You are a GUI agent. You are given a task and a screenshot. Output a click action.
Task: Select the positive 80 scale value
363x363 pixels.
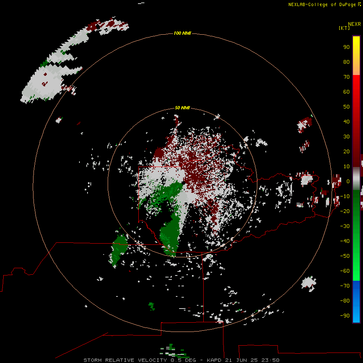(346, 62)
